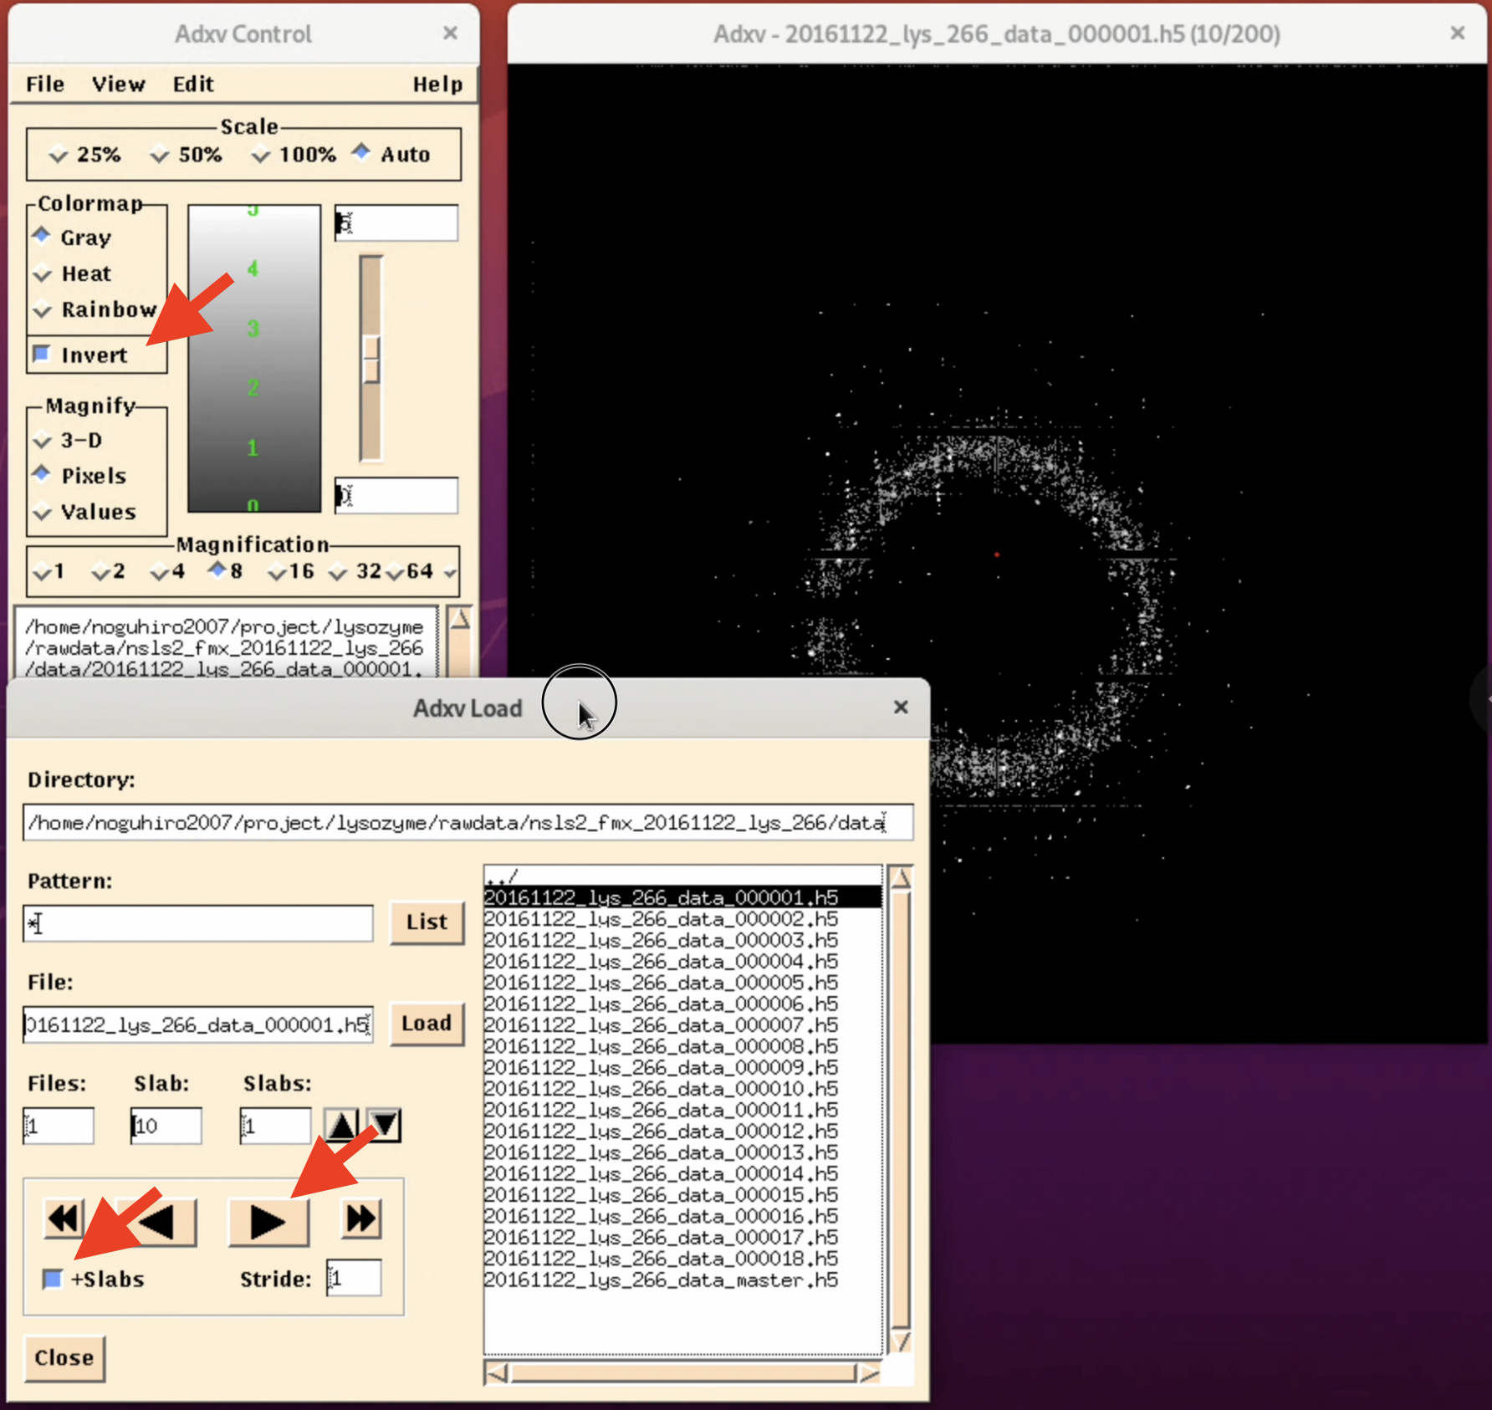Select the Heat colormap option

coord(43,273)
